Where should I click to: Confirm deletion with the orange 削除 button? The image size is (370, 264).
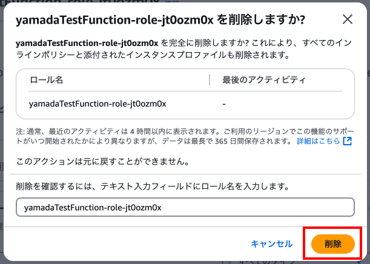[332, 243]
